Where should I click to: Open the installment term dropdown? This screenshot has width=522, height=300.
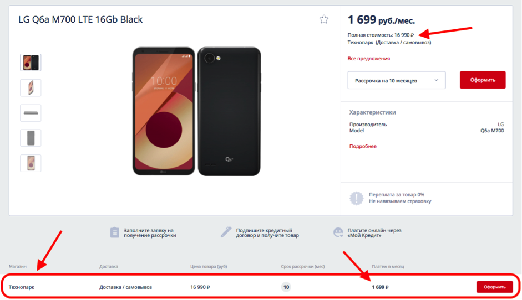pos(396,80)
